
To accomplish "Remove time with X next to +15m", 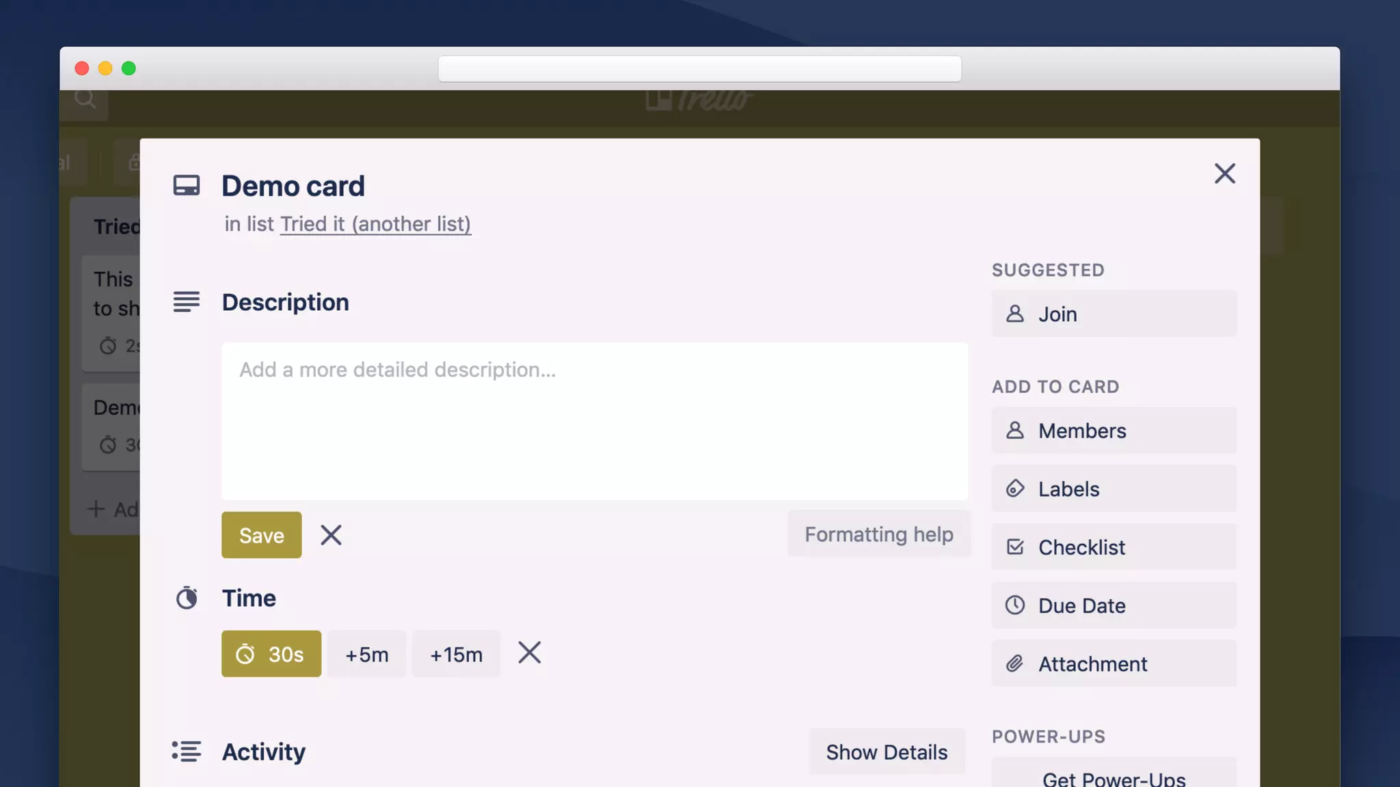I will click(x=529, y=652).
